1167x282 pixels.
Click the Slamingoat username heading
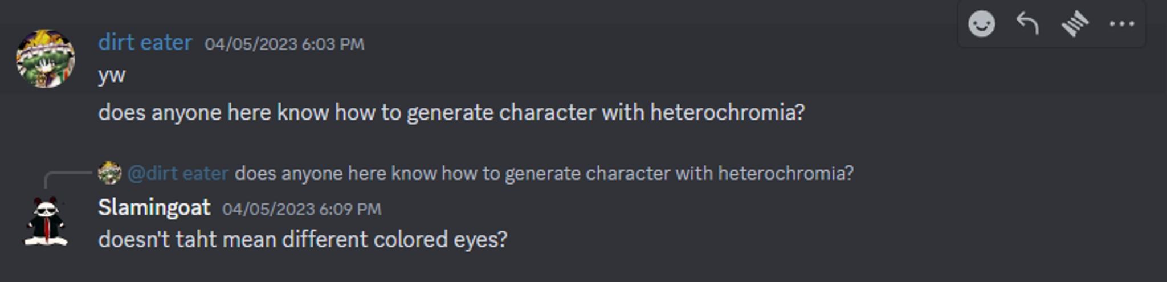[154, 207]
